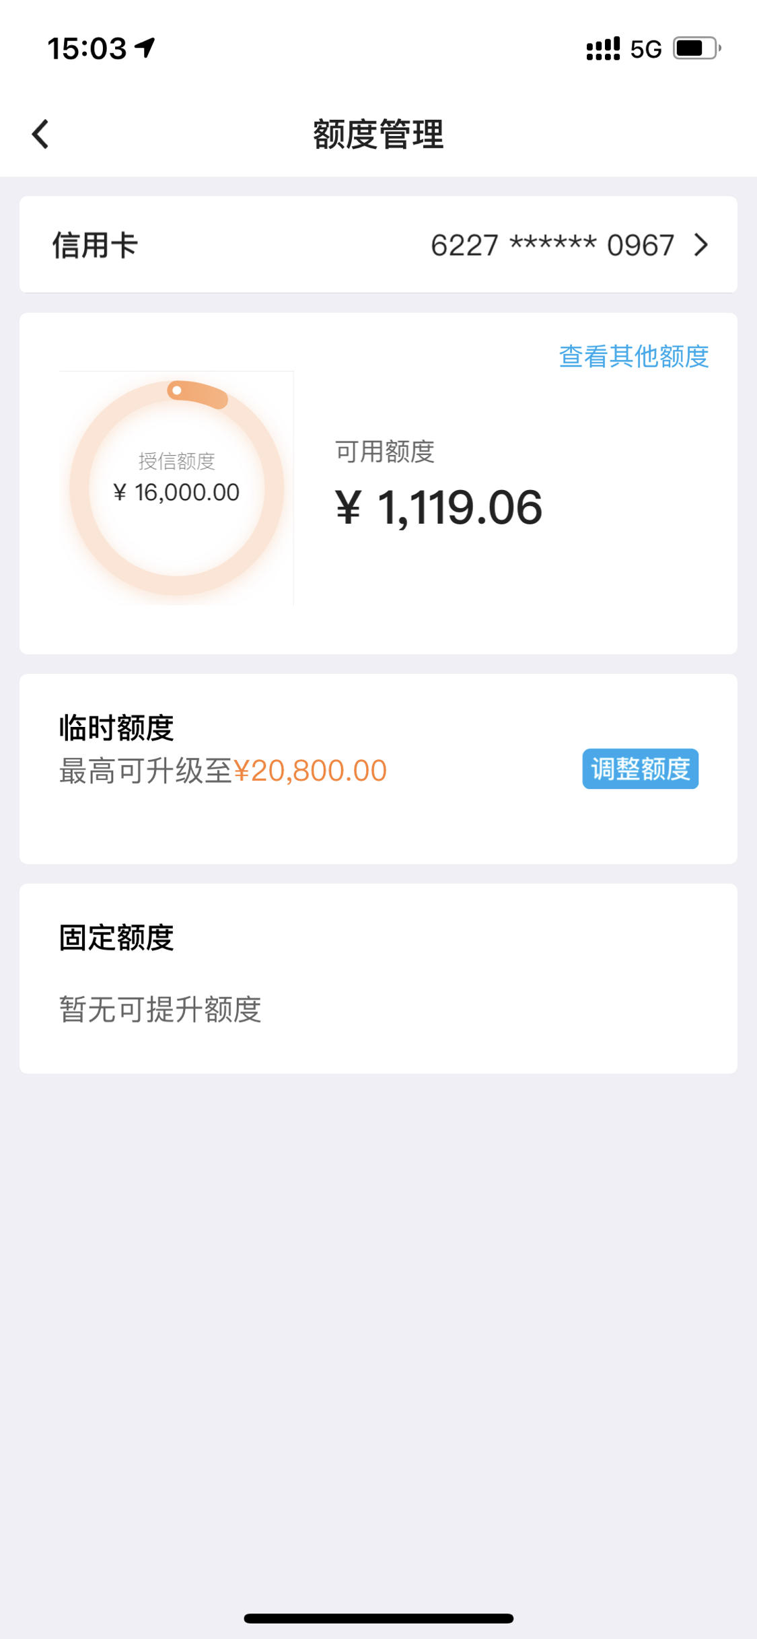Select the 信用卡 card row
The image size is (757, 1639).
click(x=378, y=244)
